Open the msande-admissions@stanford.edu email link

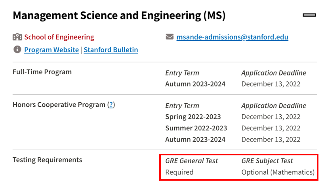232,37
